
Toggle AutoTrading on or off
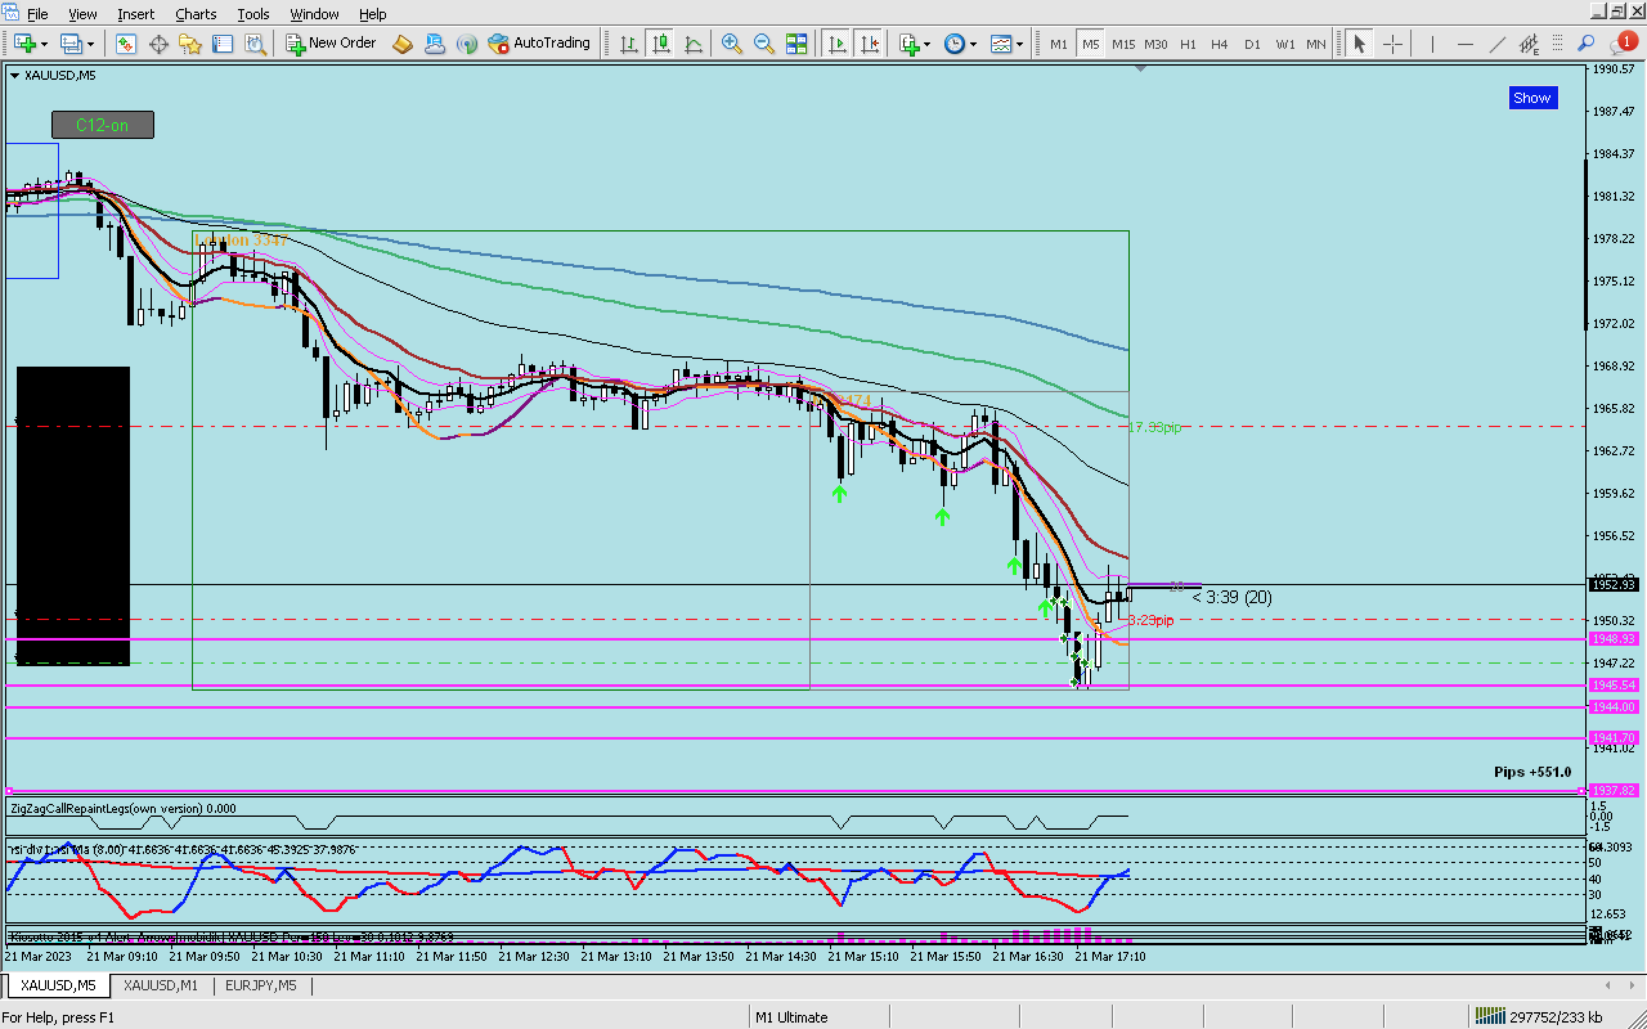(539, 44)
